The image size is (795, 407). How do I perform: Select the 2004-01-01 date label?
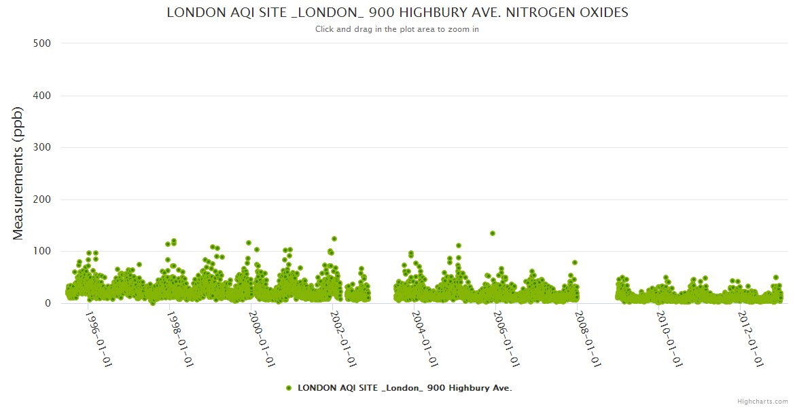click(x=425, y=339)
